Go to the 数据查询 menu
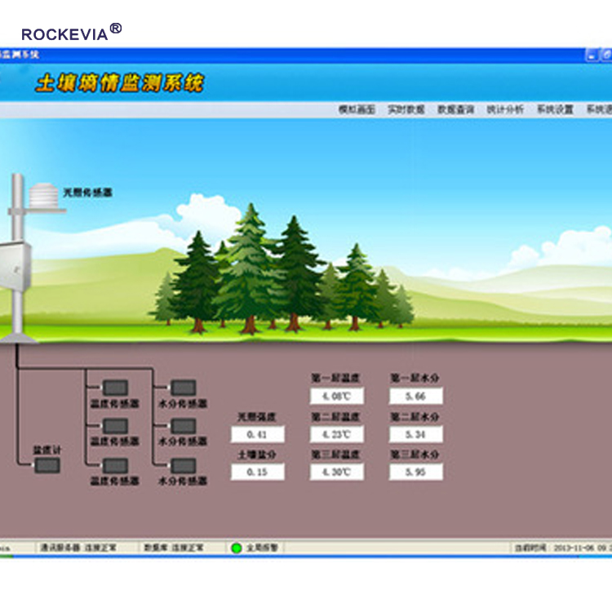This screenshot has width=612, height=612. (x=455, y=109)
